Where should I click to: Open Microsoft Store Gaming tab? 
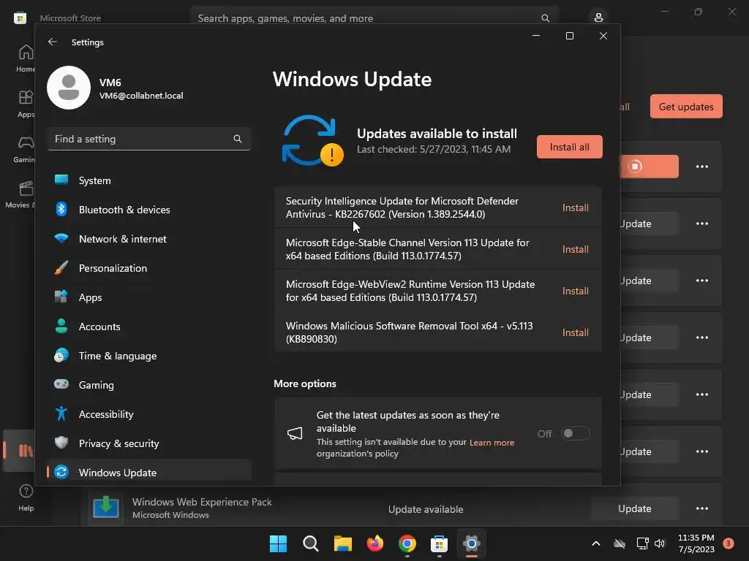pyautogui.click(x=25, y=149)
